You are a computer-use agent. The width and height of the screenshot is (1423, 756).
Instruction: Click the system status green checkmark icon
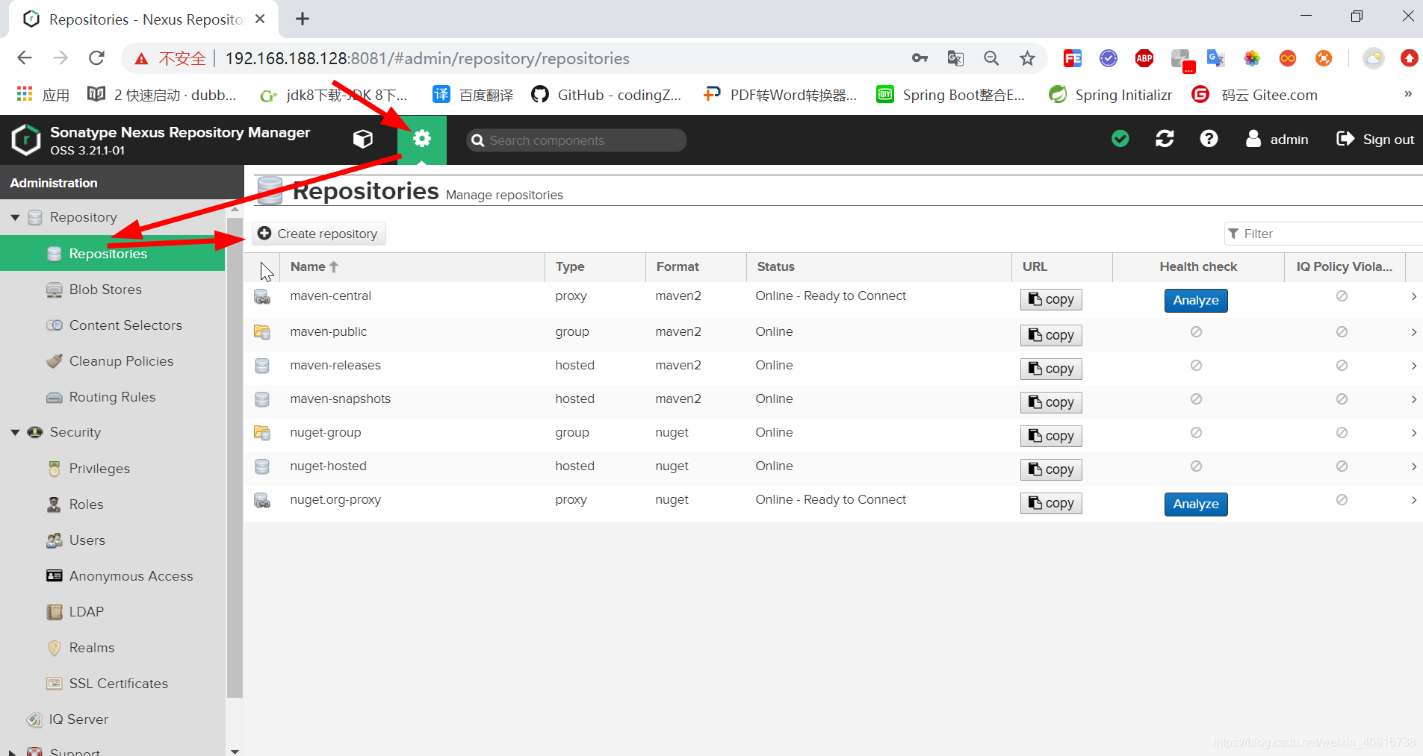[1120, 139]
